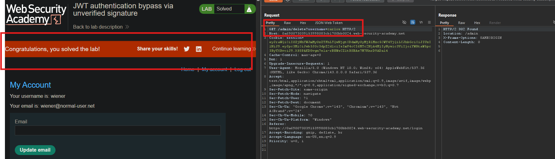The image size is (555, 159).
Task: Share on LinkedIn via its icon
Action: tap(199, 49)
